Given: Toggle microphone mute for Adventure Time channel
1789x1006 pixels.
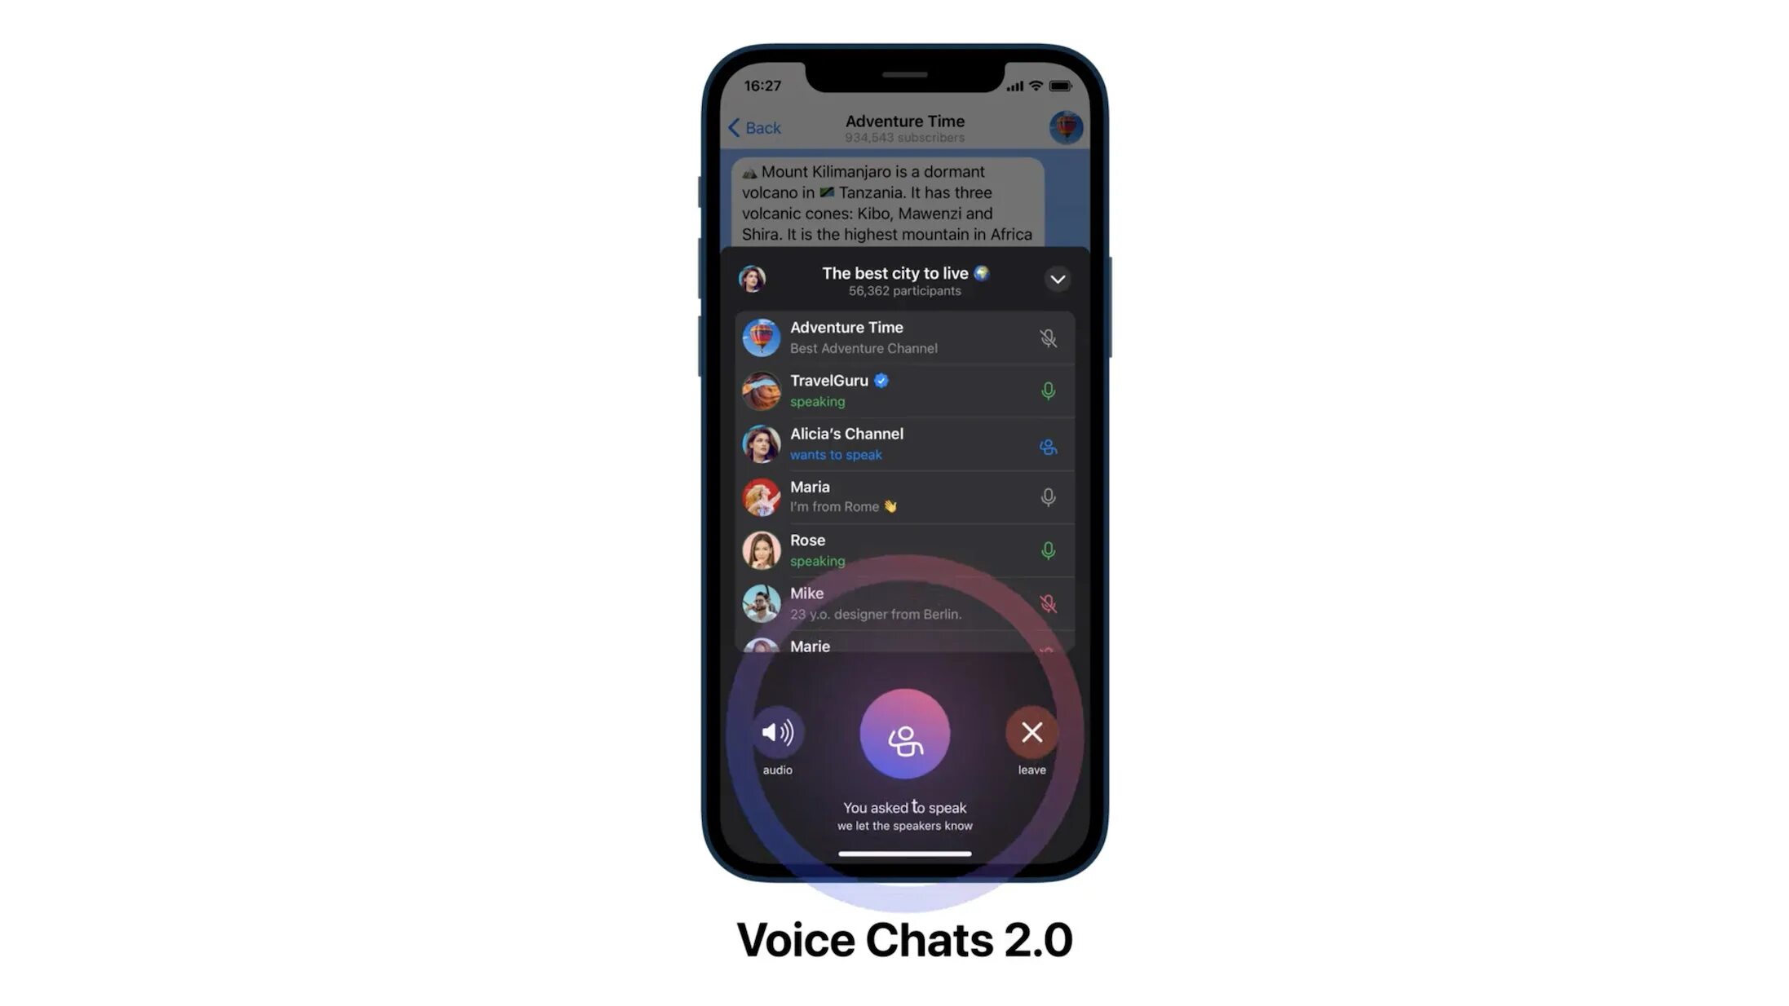Looking at the screenshot, I should (1047, 337).
